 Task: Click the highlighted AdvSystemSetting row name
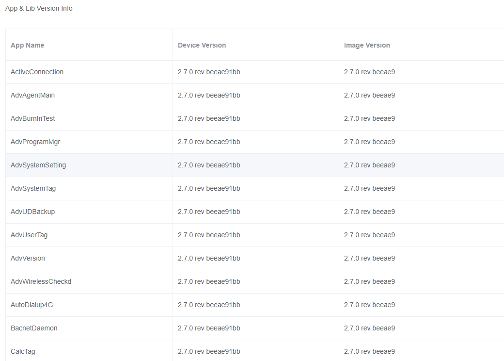(x=38, y=165)
